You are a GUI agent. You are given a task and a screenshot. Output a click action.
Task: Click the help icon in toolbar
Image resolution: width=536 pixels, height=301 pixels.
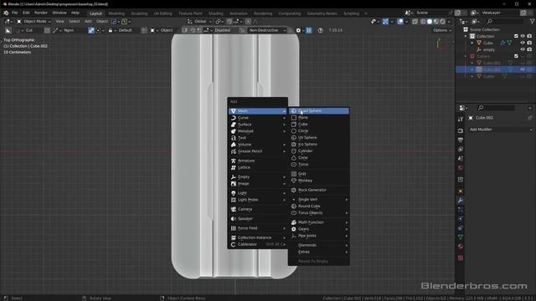click(320, 30)
